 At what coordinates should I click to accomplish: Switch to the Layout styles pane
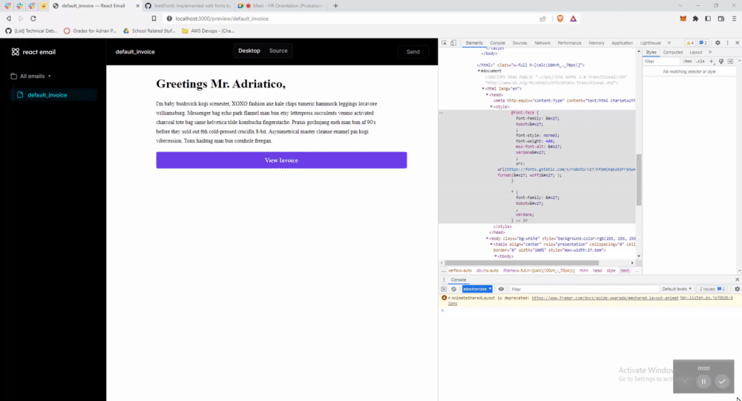(696, 52)
